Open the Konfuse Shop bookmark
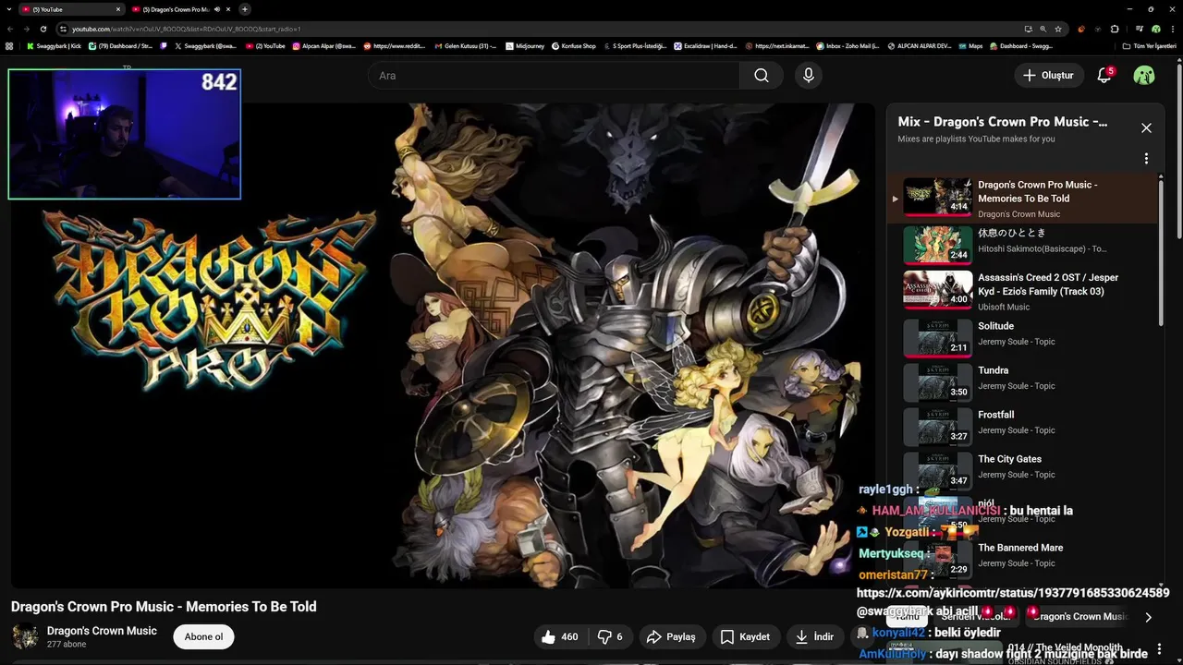 click(x=573, y=45)
